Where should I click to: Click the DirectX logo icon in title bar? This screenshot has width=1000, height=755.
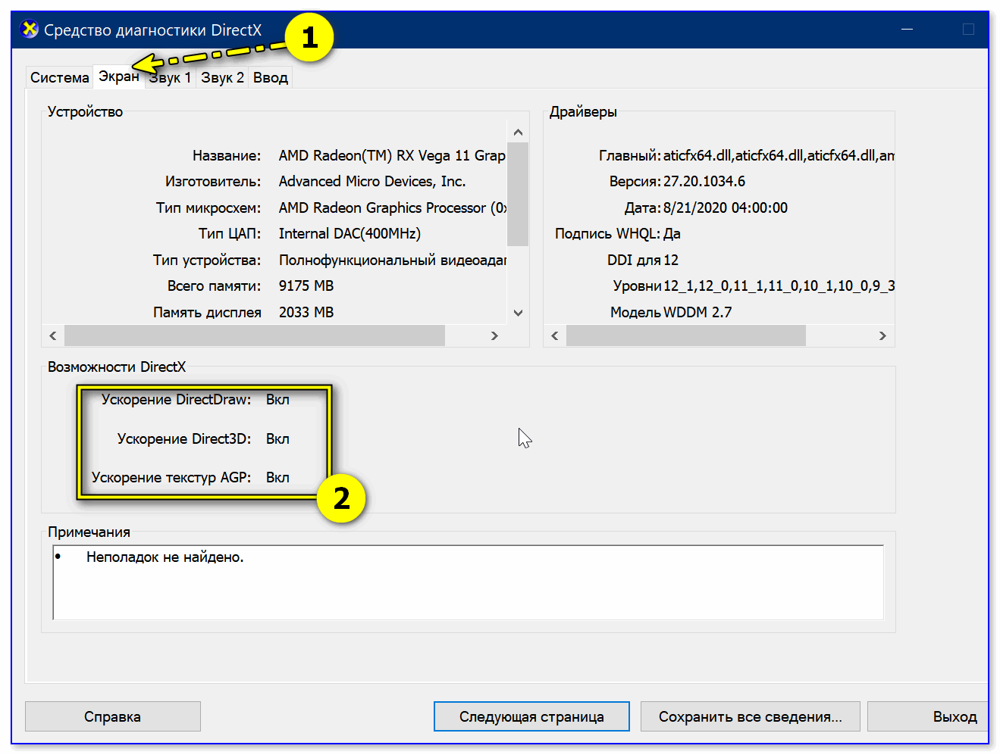(30, 30)
